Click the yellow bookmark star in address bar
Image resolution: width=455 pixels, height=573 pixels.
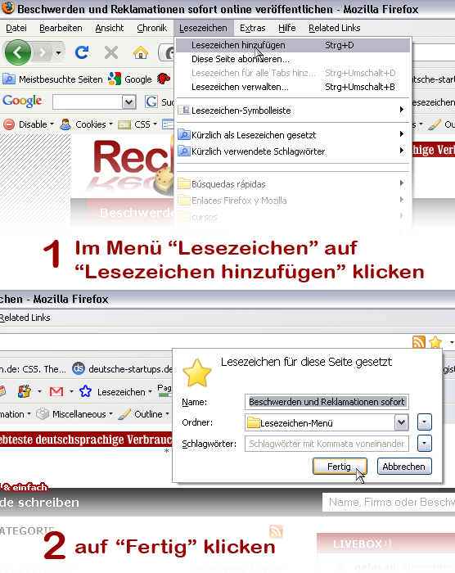pos(435,342)
